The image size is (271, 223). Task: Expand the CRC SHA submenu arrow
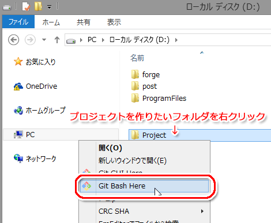tap(202, 211)
